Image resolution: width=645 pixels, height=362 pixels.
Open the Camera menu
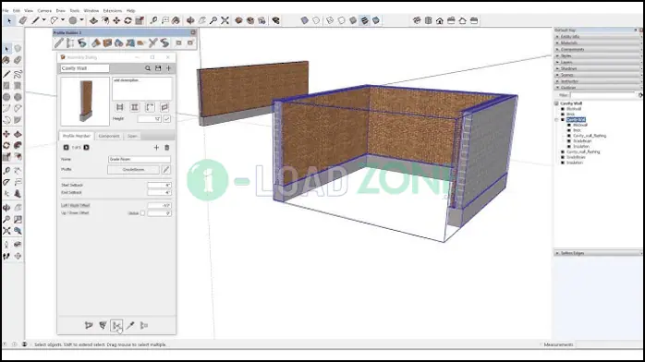[x=44, y=11]
